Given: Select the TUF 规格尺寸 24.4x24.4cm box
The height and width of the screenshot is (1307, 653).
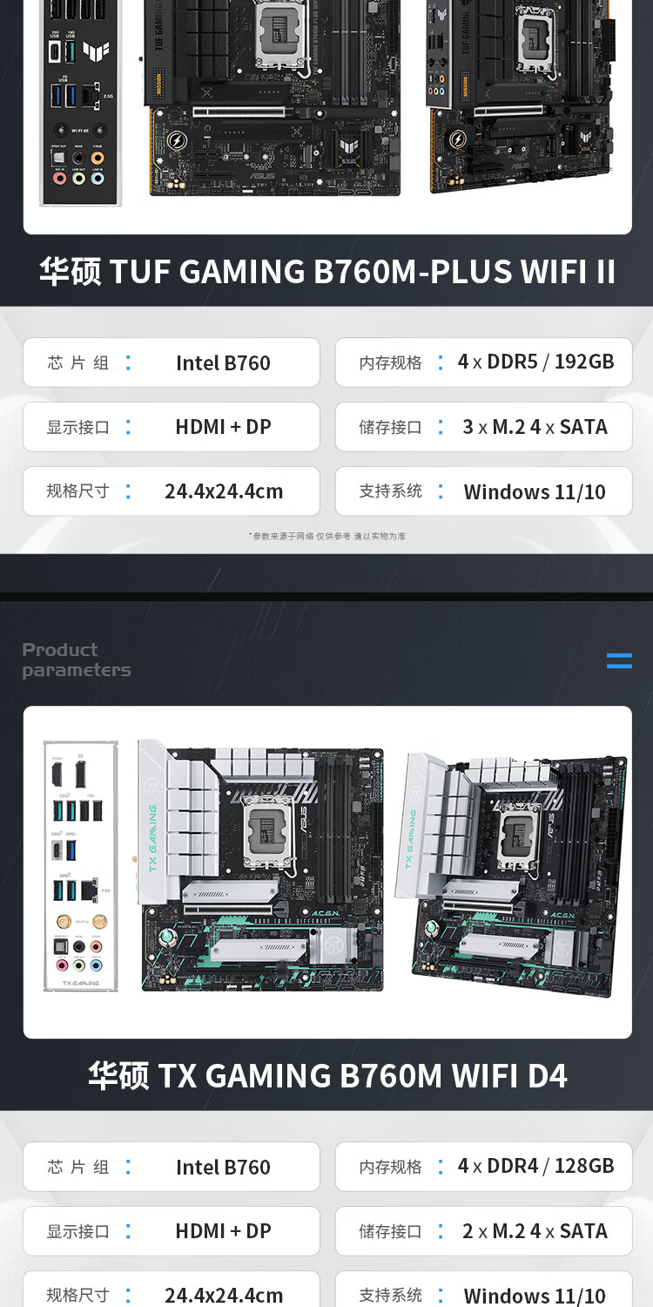Looking at the screenshot, I should click(172, 491).
